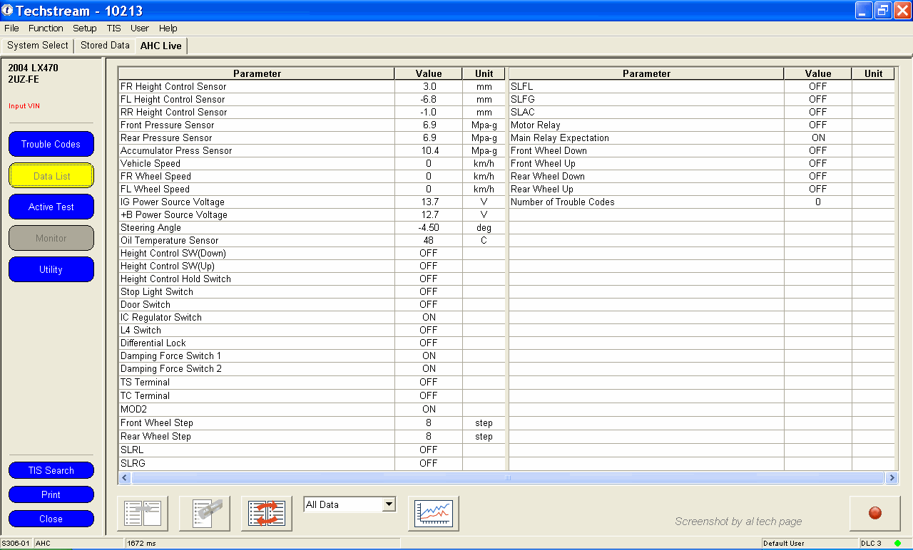Go to the System Select tab

coord(38,46)
